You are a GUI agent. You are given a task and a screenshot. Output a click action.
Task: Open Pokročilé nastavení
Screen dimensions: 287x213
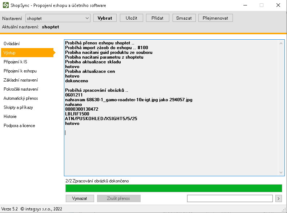point(21,89)
